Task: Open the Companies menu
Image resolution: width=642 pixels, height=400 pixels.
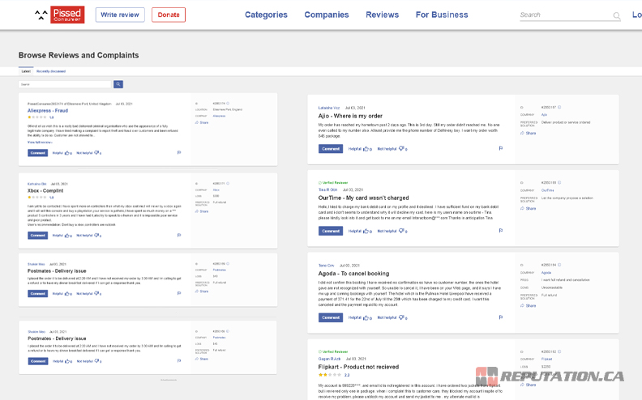Action: [327, 15]
